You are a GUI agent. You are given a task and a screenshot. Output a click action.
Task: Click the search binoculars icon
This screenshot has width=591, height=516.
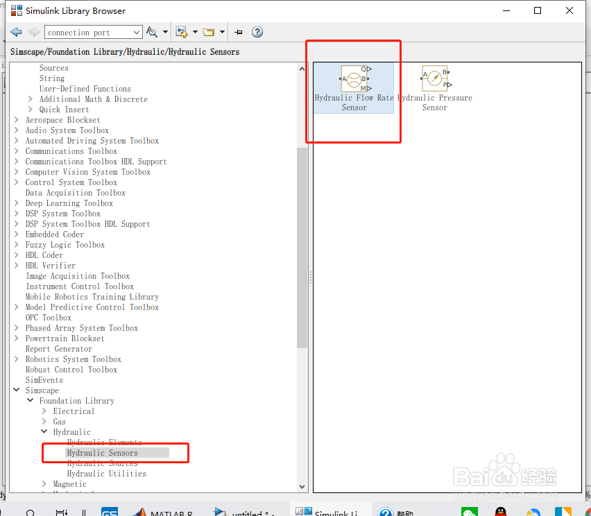pos(151,32)
